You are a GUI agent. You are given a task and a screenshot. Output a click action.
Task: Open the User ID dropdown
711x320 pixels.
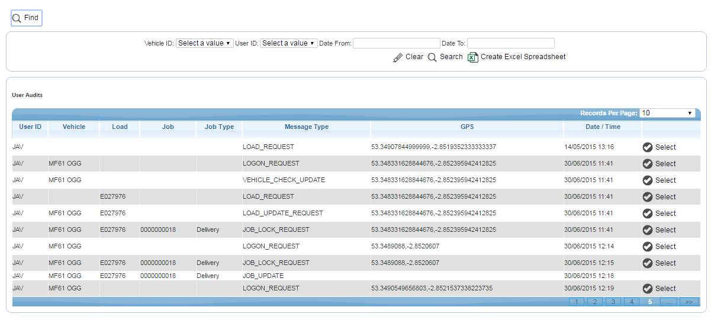coord(289,43)
